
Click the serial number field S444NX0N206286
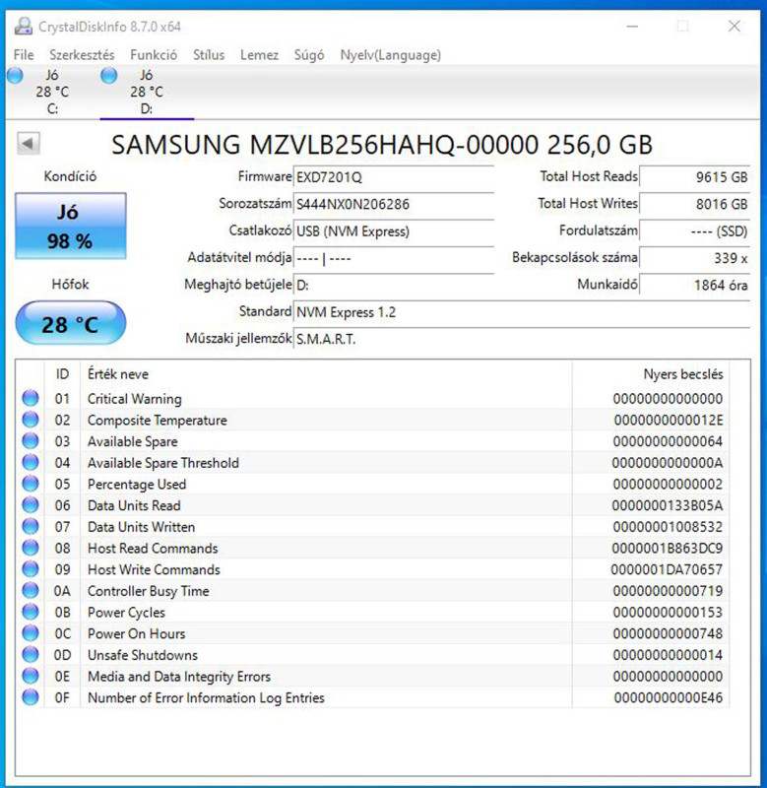[x=393, y=205]
